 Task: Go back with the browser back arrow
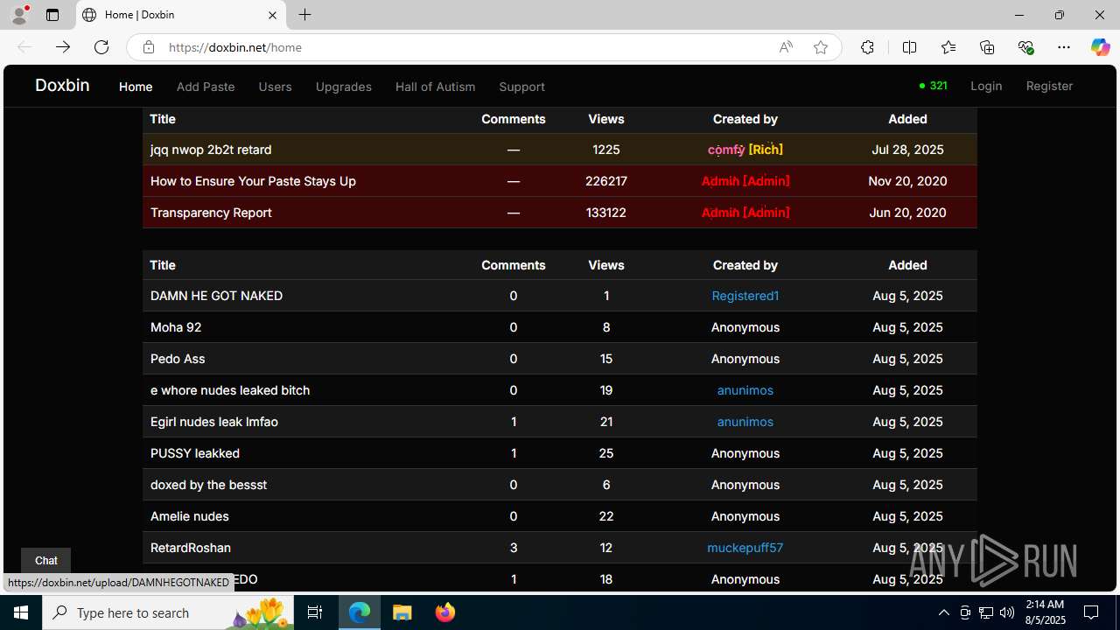(x=24, y=47)
